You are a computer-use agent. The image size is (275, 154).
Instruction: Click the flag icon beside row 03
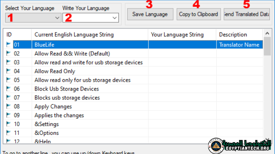(x=9, y=62)
